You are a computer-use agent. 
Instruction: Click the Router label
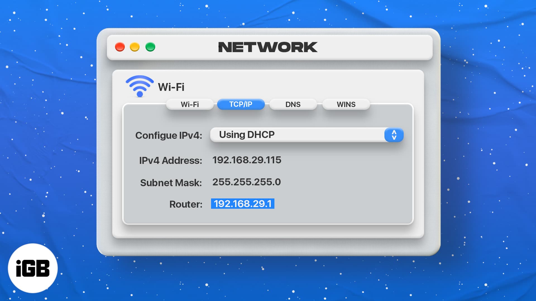coord(186,204)
